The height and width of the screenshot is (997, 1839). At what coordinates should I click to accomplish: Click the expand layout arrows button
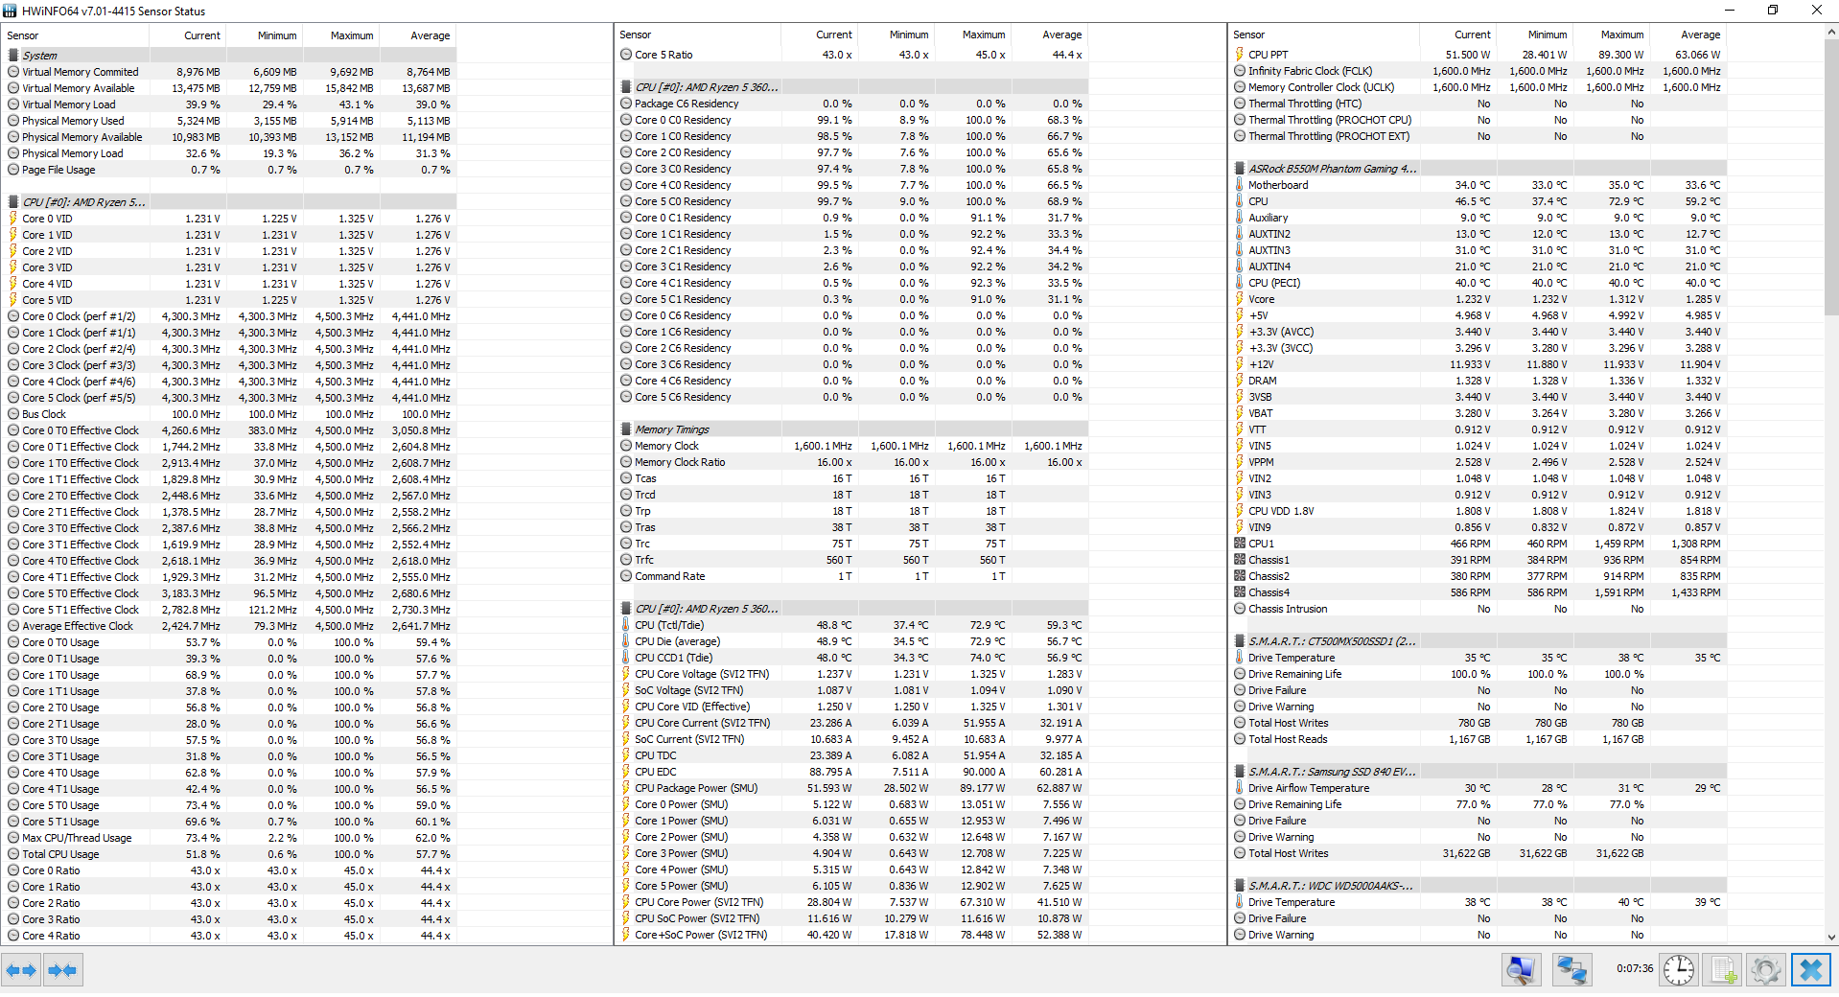[21, 970]
